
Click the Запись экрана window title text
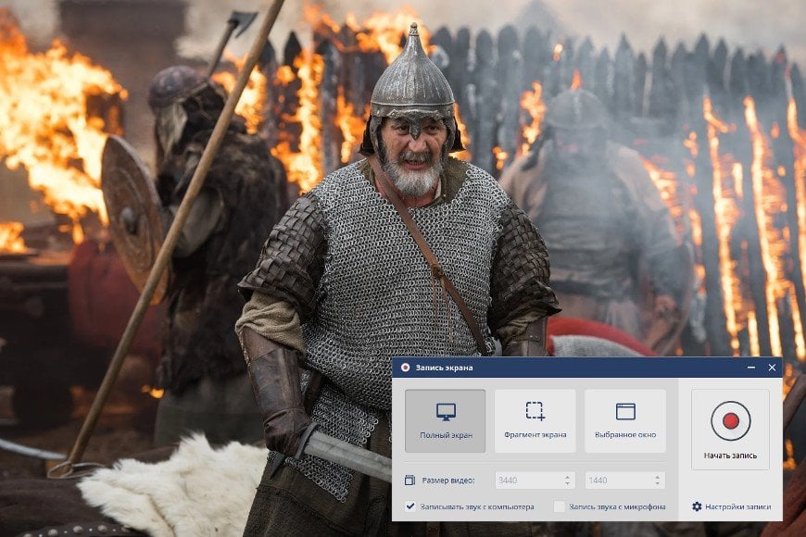[444, 368]
